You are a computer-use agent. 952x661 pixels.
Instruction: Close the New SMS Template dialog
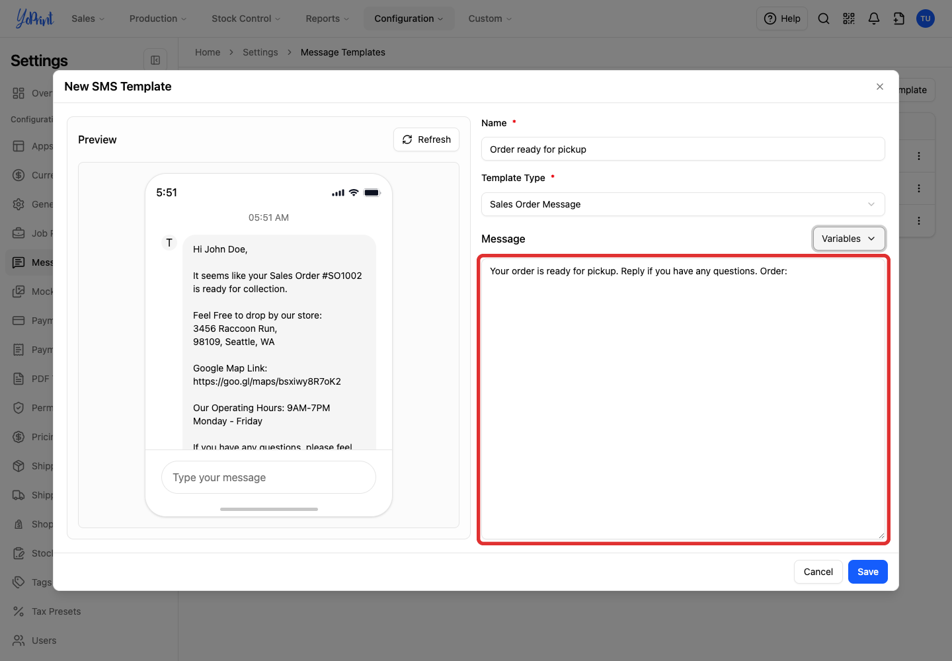pyautogui.click(x=880, y=87)
